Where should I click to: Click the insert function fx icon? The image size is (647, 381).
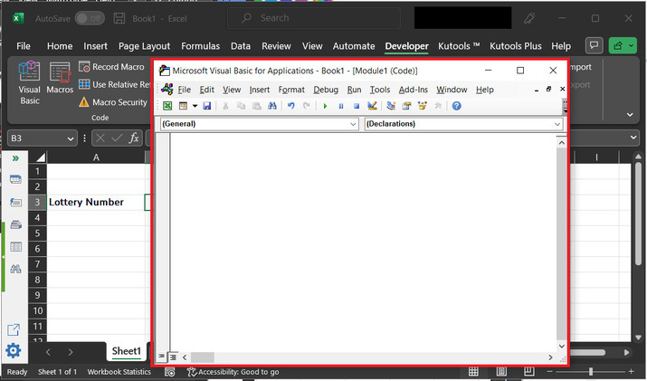coord(134,138)
